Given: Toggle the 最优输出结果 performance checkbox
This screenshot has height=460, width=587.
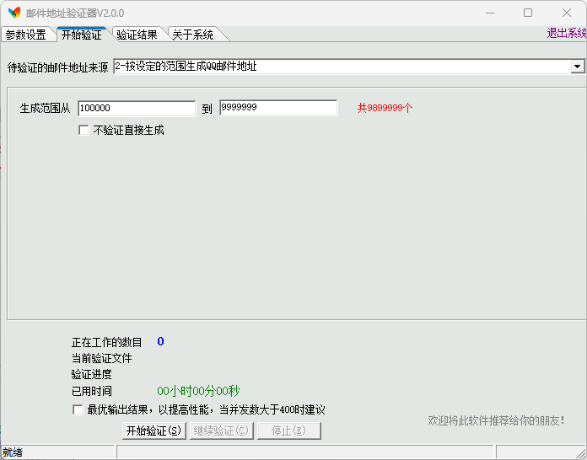Looking at the screenshot, I should 78,409.
